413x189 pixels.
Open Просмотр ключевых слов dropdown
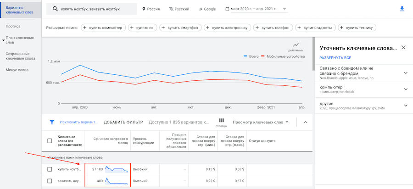[x=261, y=122]
